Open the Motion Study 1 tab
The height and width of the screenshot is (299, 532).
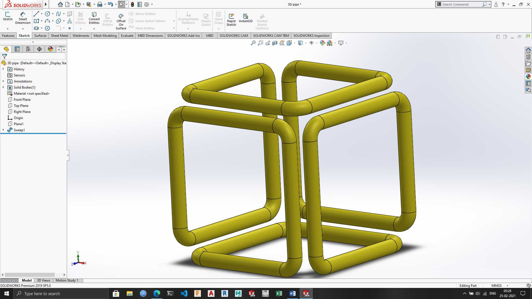tap(67, 280)
